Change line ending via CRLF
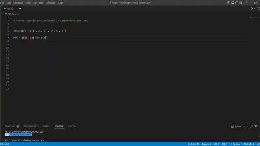 [x=224, y=144]
